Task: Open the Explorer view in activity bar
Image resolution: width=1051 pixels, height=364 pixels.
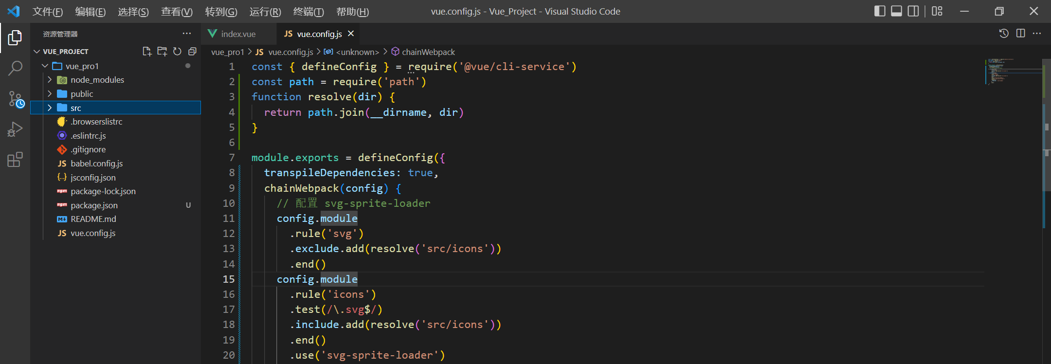Action: coord(15,37)
